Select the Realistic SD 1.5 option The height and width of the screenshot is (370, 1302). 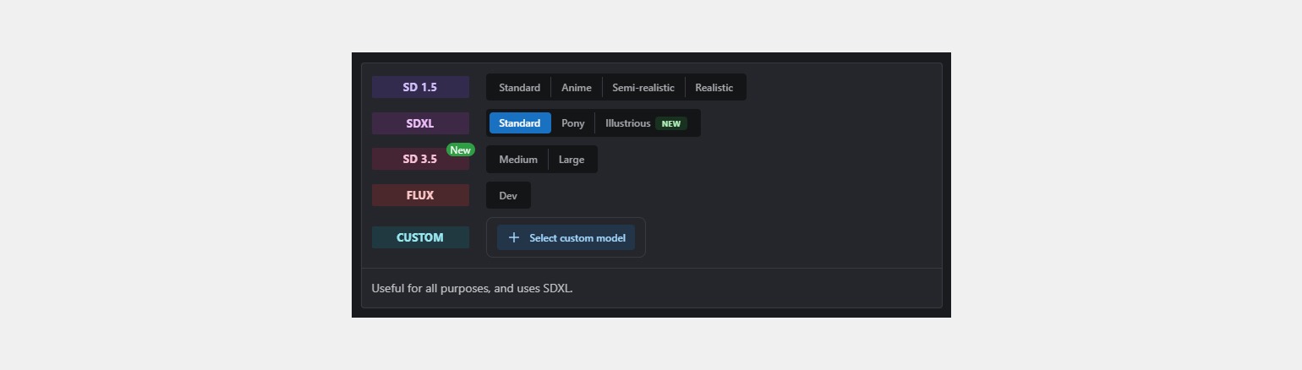tap(714, 88)
